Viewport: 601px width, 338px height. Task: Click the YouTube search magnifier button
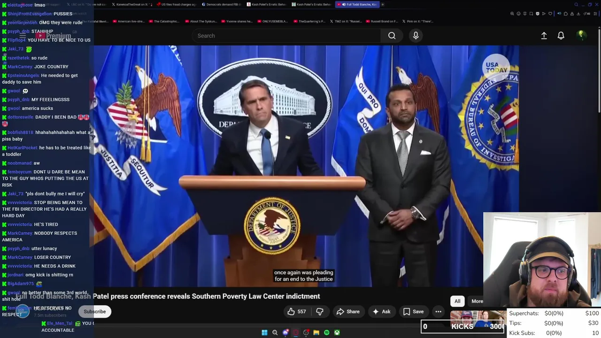pyautogui.click(x=392, y=36)
